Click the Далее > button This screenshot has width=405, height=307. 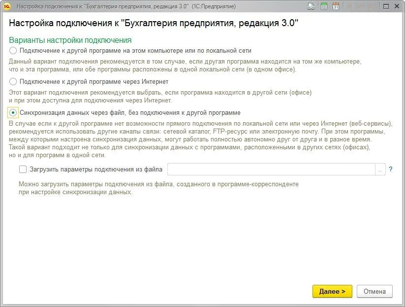pos(332,292)
